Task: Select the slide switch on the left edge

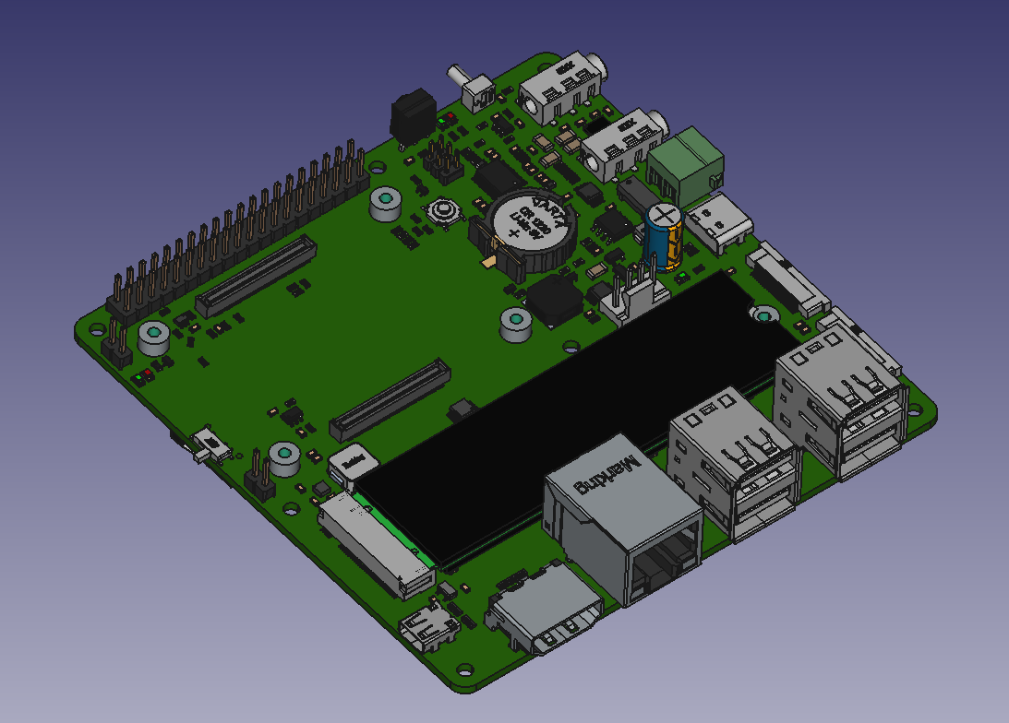Action: (210, 444)
